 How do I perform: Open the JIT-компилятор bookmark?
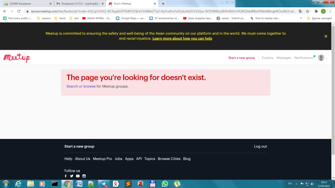(x=164, y=18)
